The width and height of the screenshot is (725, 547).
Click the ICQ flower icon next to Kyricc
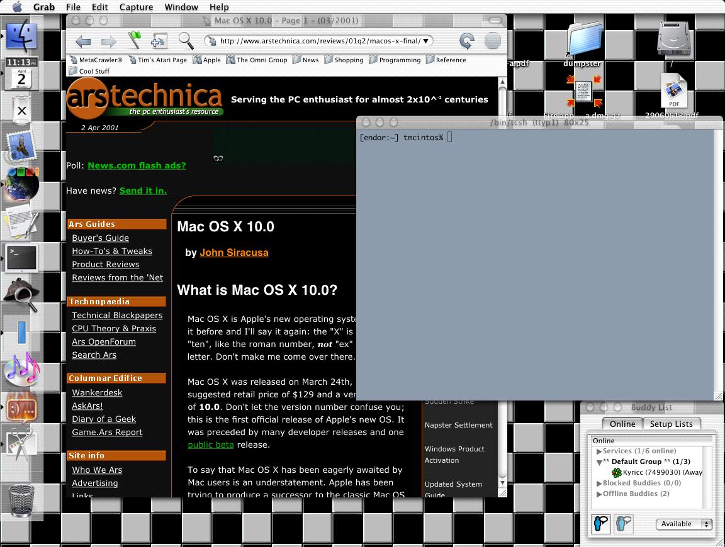[616, 473]
